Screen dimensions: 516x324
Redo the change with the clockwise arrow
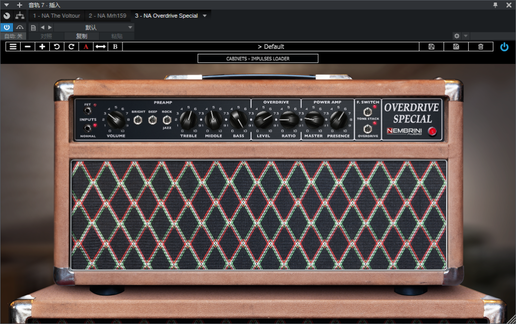71,47
